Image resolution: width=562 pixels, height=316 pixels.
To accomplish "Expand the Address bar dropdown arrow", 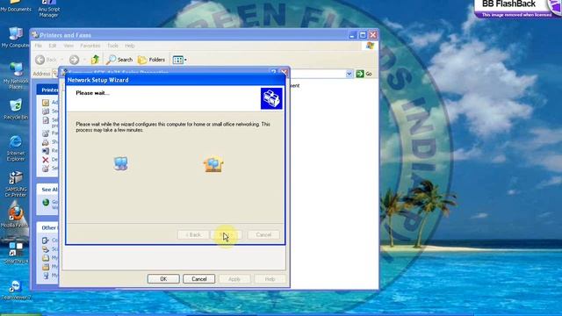I will pos(349,74).
